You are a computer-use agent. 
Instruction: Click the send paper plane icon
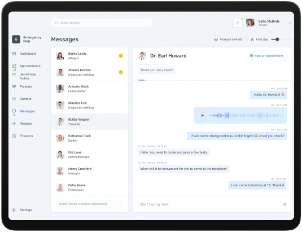click(285, 204)
